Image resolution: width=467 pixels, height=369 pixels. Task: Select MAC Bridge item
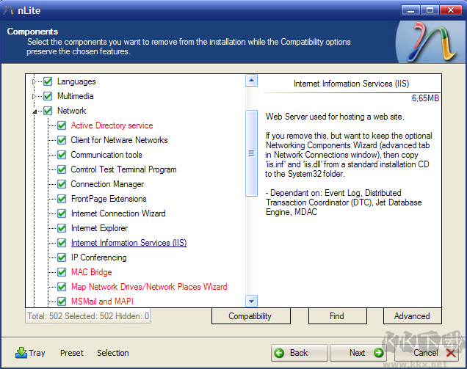tap(92, 272)
